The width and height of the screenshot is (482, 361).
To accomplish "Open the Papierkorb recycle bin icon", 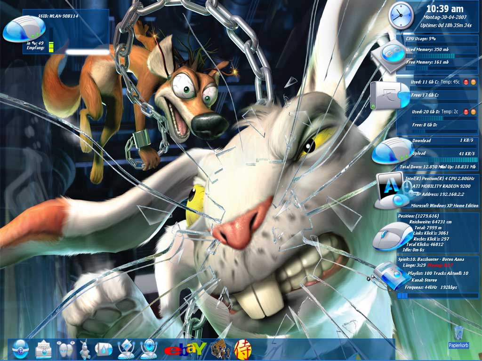I will click(x=458, y=337).
